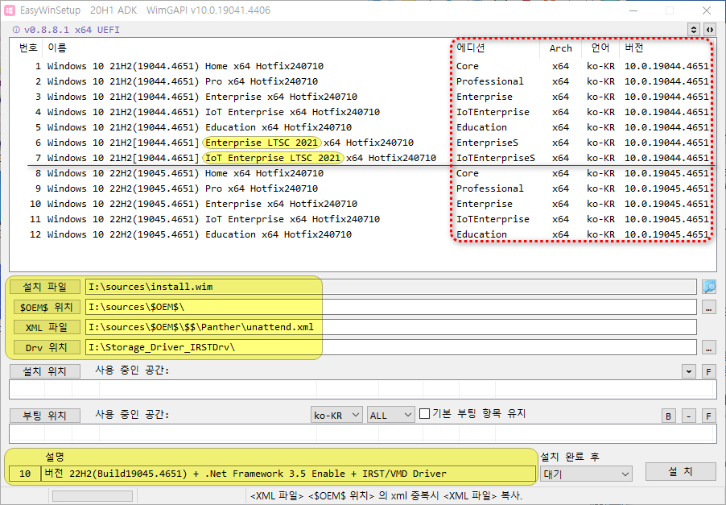Click the B button on boot row
This screenshot has height=505, width=726.
point(668,416)
